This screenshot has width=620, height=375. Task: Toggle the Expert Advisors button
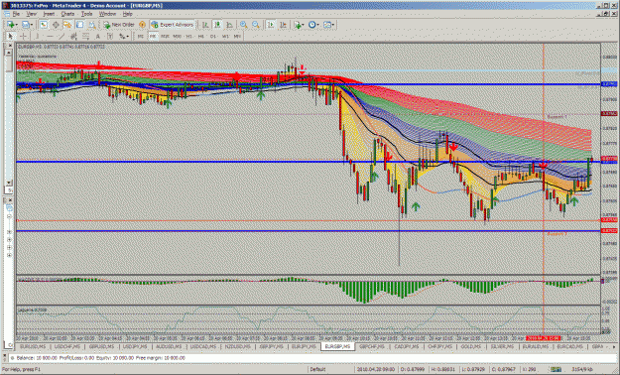coord(173,25)
